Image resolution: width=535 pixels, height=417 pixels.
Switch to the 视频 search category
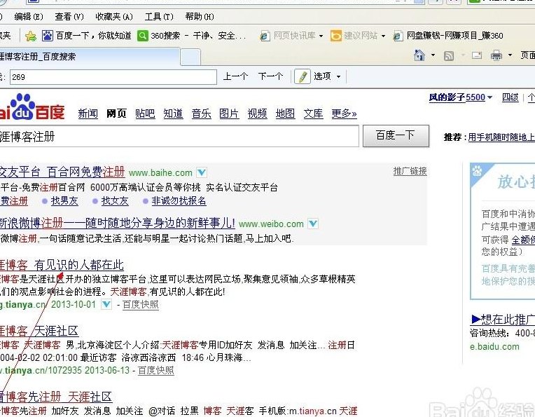point(257,114)
